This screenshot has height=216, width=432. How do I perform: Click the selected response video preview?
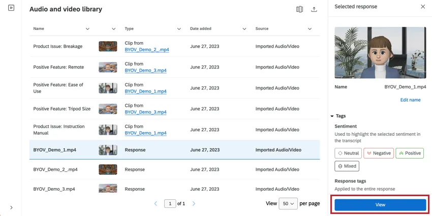pyautogui.click(x=380, y=52)
